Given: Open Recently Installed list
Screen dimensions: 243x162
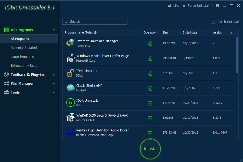Looking at the screenshot, I should pos(24,48).
